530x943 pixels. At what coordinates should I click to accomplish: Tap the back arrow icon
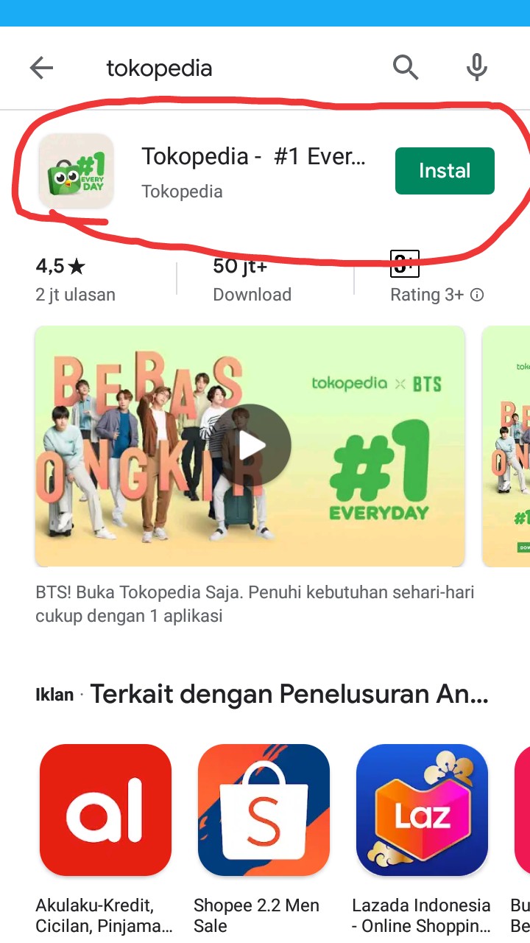pos(41,69)
